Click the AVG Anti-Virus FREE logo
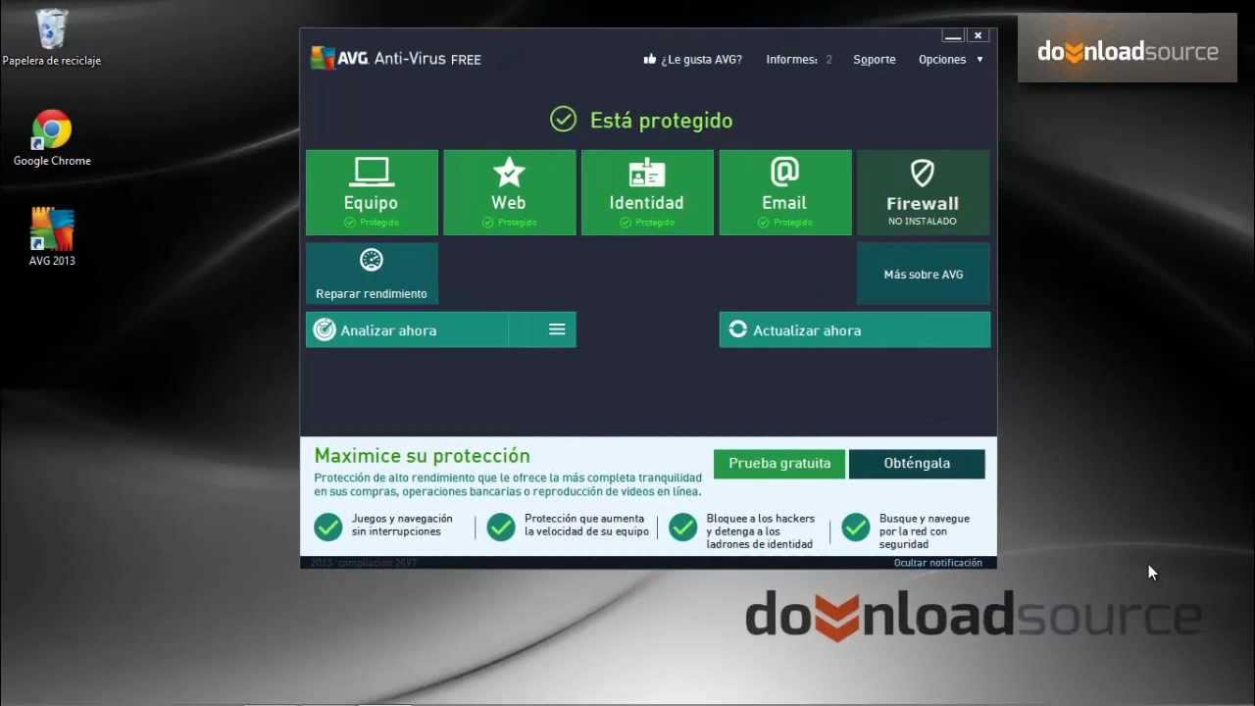 (x=396, y=59)
